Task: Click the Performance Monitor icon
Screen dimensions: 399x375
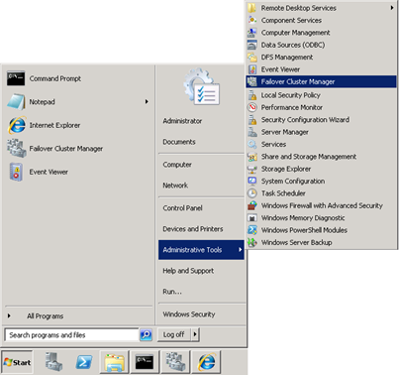Action: pos(252,107)
